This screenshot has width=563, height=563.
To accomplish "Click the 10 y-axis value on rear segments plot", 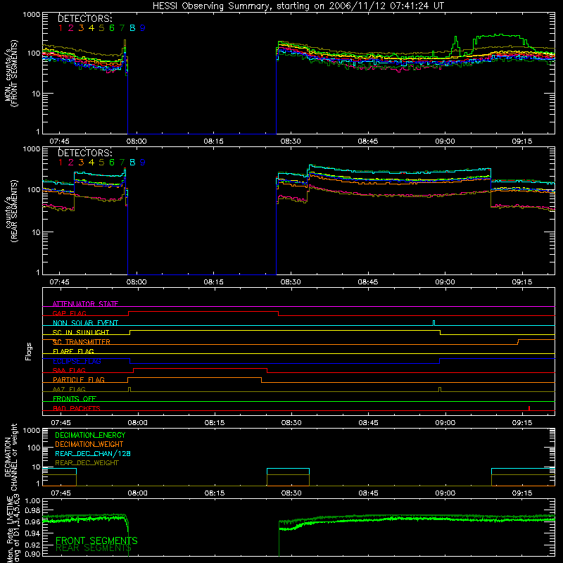I will [x=36, y=232].
